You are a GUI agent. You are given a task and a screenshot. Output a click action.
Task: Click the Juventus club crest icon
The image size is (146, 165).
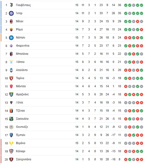coord(11,5)
